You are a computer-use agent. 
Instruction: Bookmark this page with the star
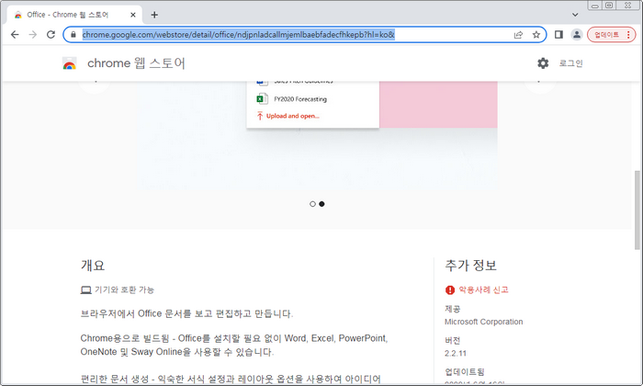(536, 34)
